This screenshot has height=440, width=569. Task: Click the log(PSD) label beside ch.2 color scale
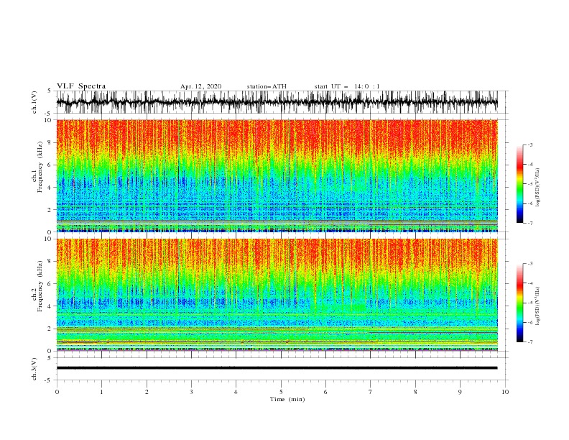click(x=538, y=306)
